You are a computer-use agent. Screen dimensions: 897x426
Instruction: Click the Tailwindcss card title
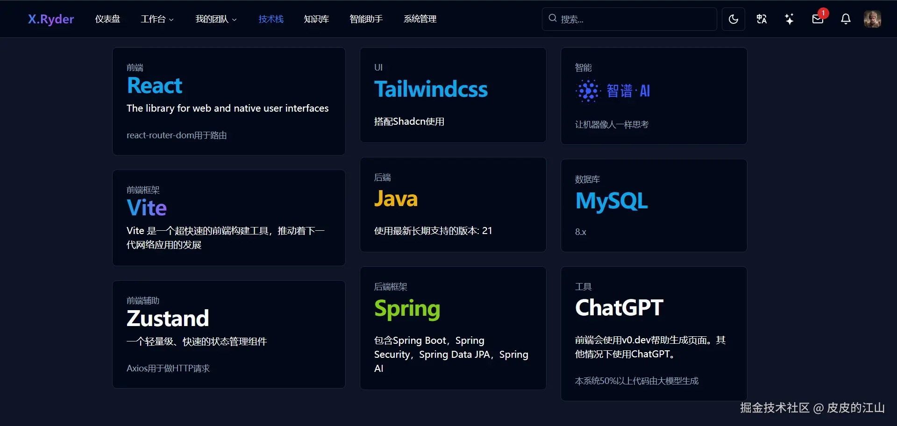pos(431,89)
